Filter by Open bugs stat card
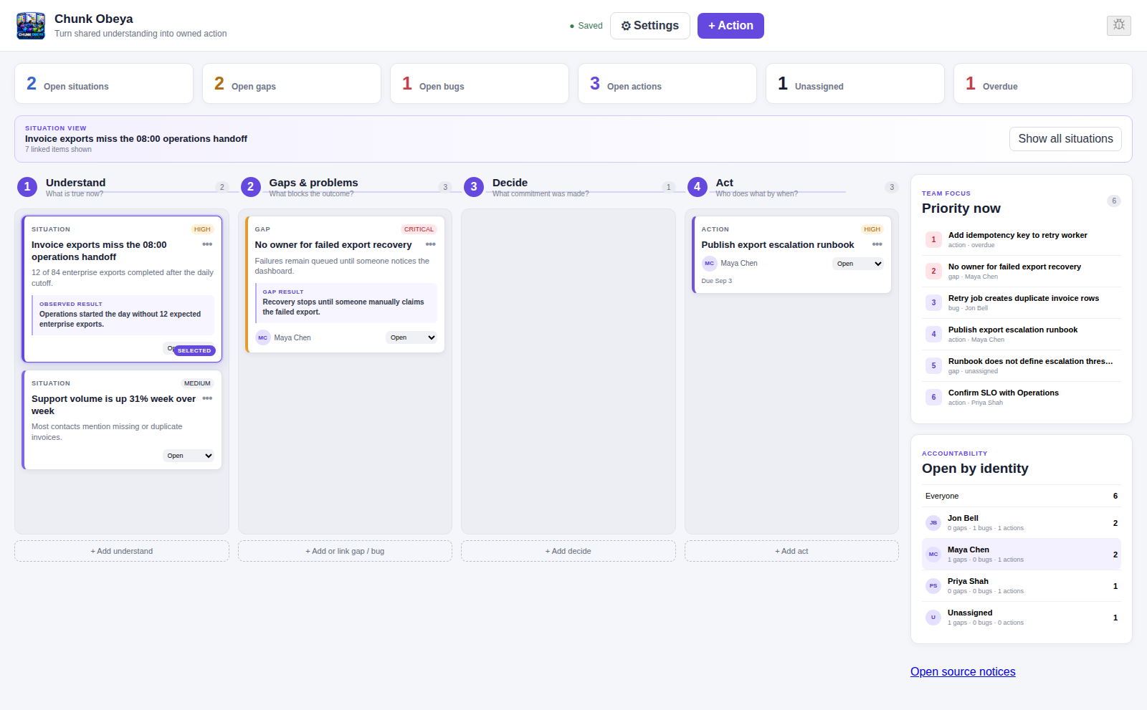The height and width of the screenshot is (710, 1147). pyautogui.click(x=480, y=84)
